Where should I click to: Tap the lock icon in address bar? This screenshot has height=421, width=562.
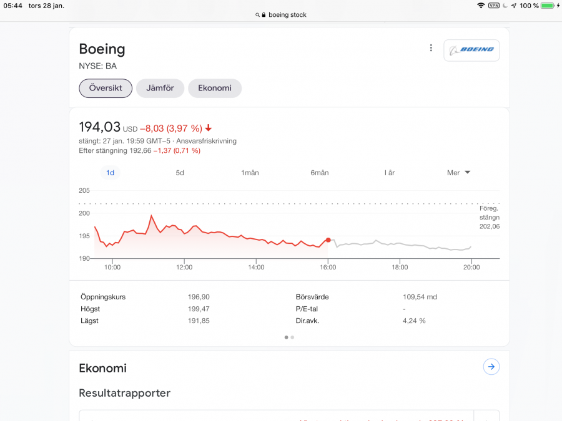[264, 15]
